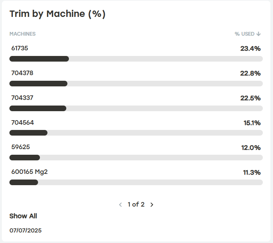Click the progress bar for 600165 Mg2
273x243 pixels.
136,182
